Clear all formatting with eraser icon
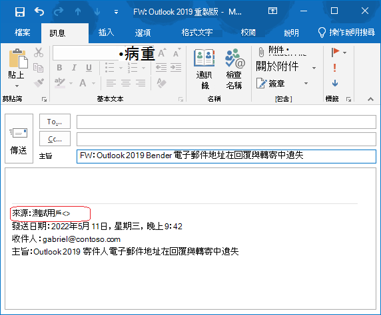 [161, 83]
